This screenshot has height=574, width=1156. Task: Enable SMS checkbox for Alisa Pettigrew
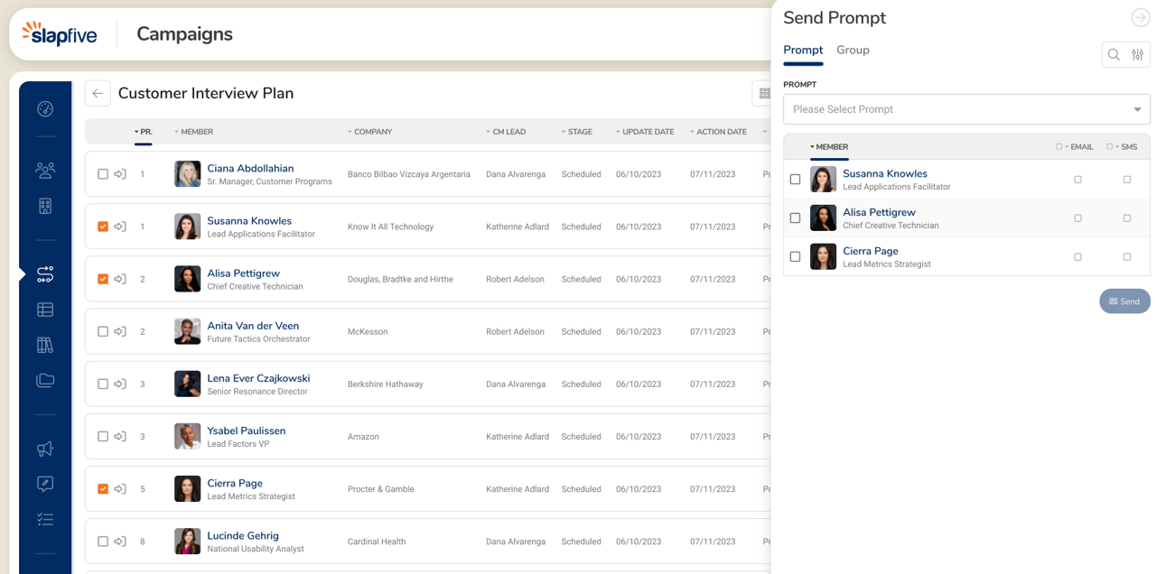1127,218
